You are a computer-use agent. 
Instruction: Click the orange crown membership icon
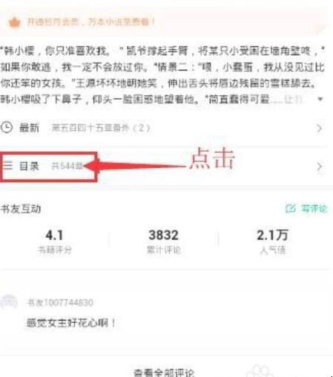[14, 23]
